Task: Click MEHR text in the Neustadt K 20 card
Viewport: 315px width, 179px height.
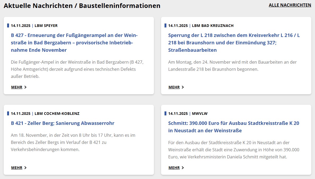Action: point(174,168)
